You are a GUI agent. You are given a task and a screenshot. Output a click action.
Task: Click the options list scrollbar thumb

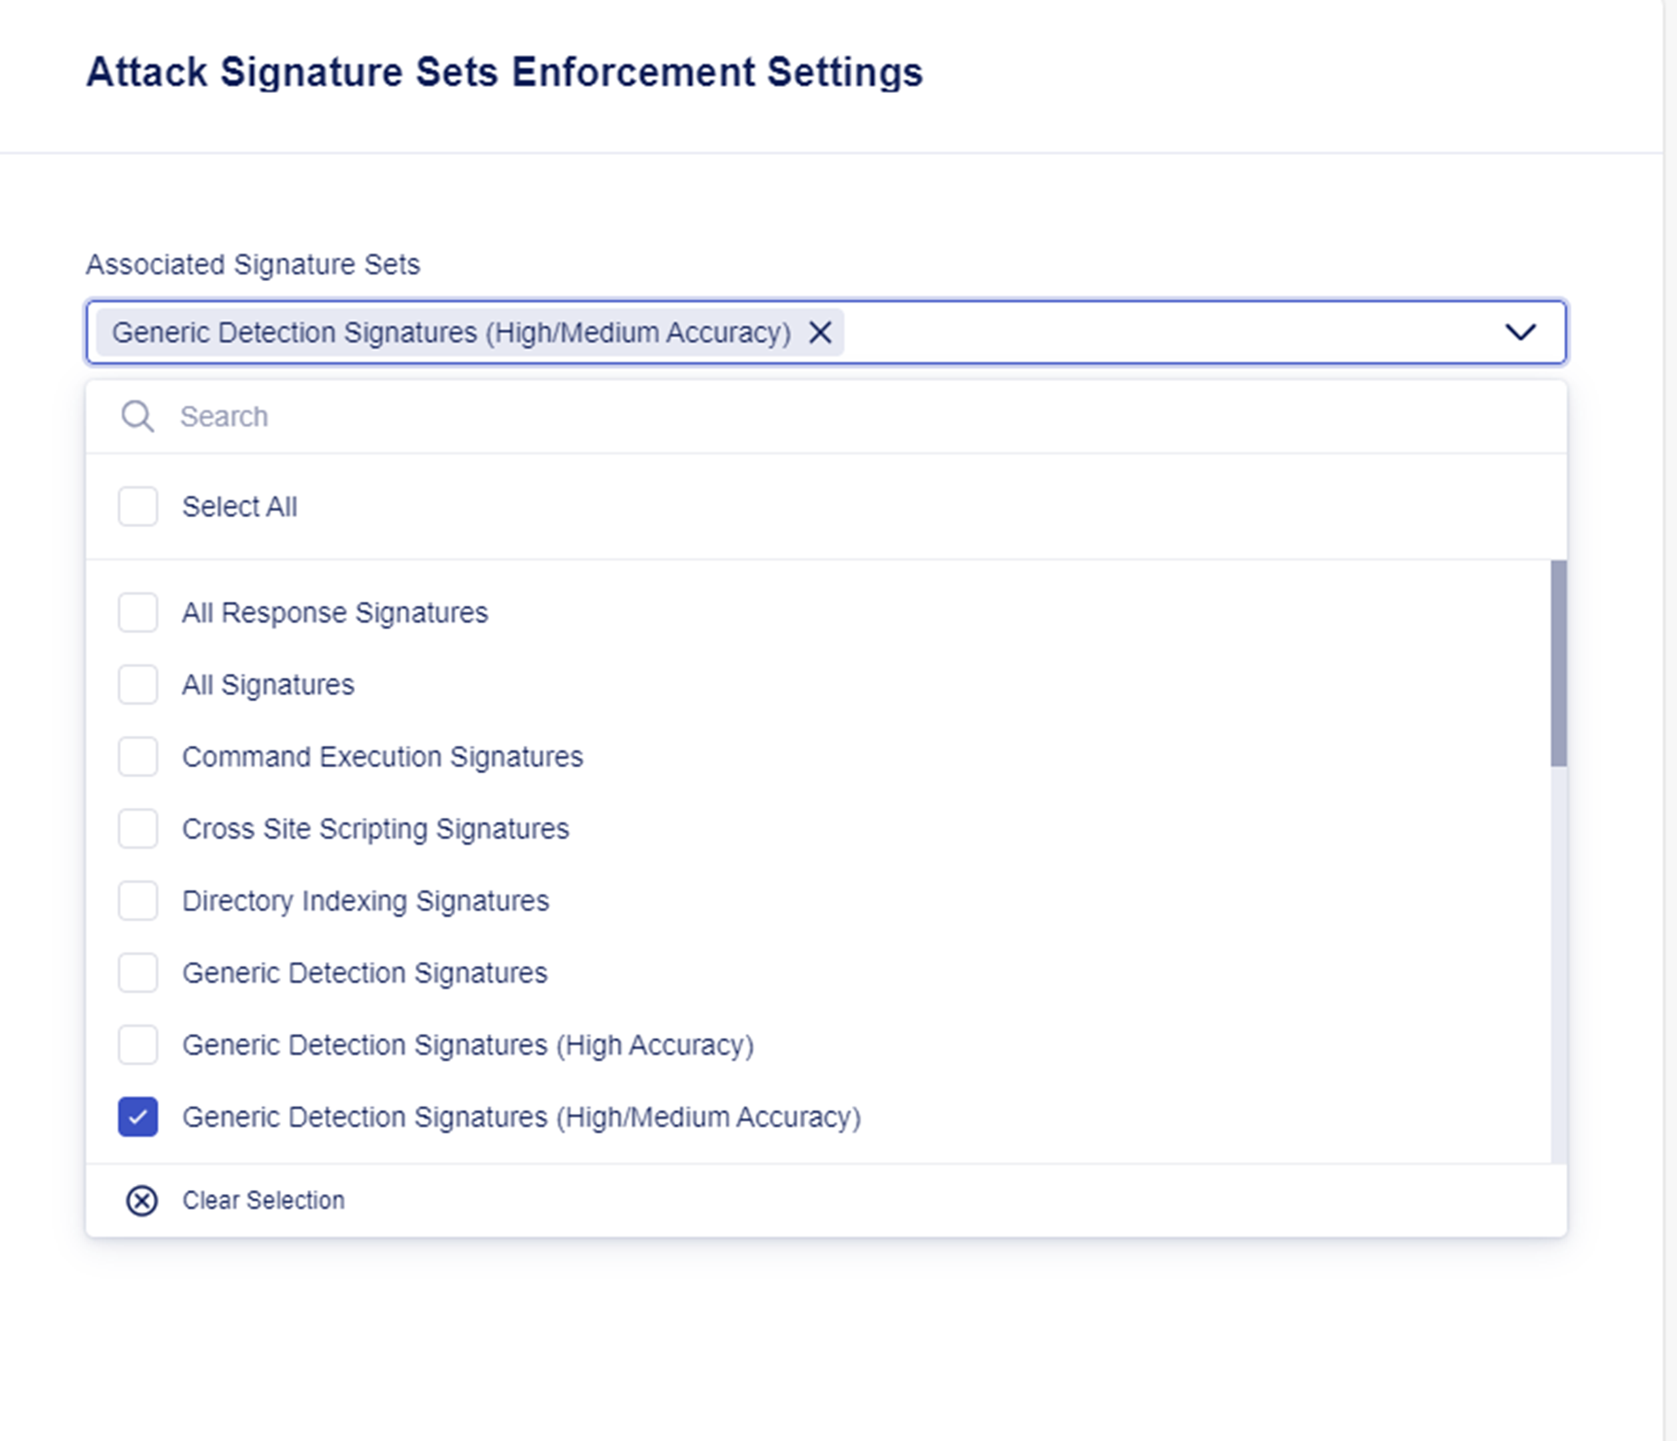(x=1558, y=663)
